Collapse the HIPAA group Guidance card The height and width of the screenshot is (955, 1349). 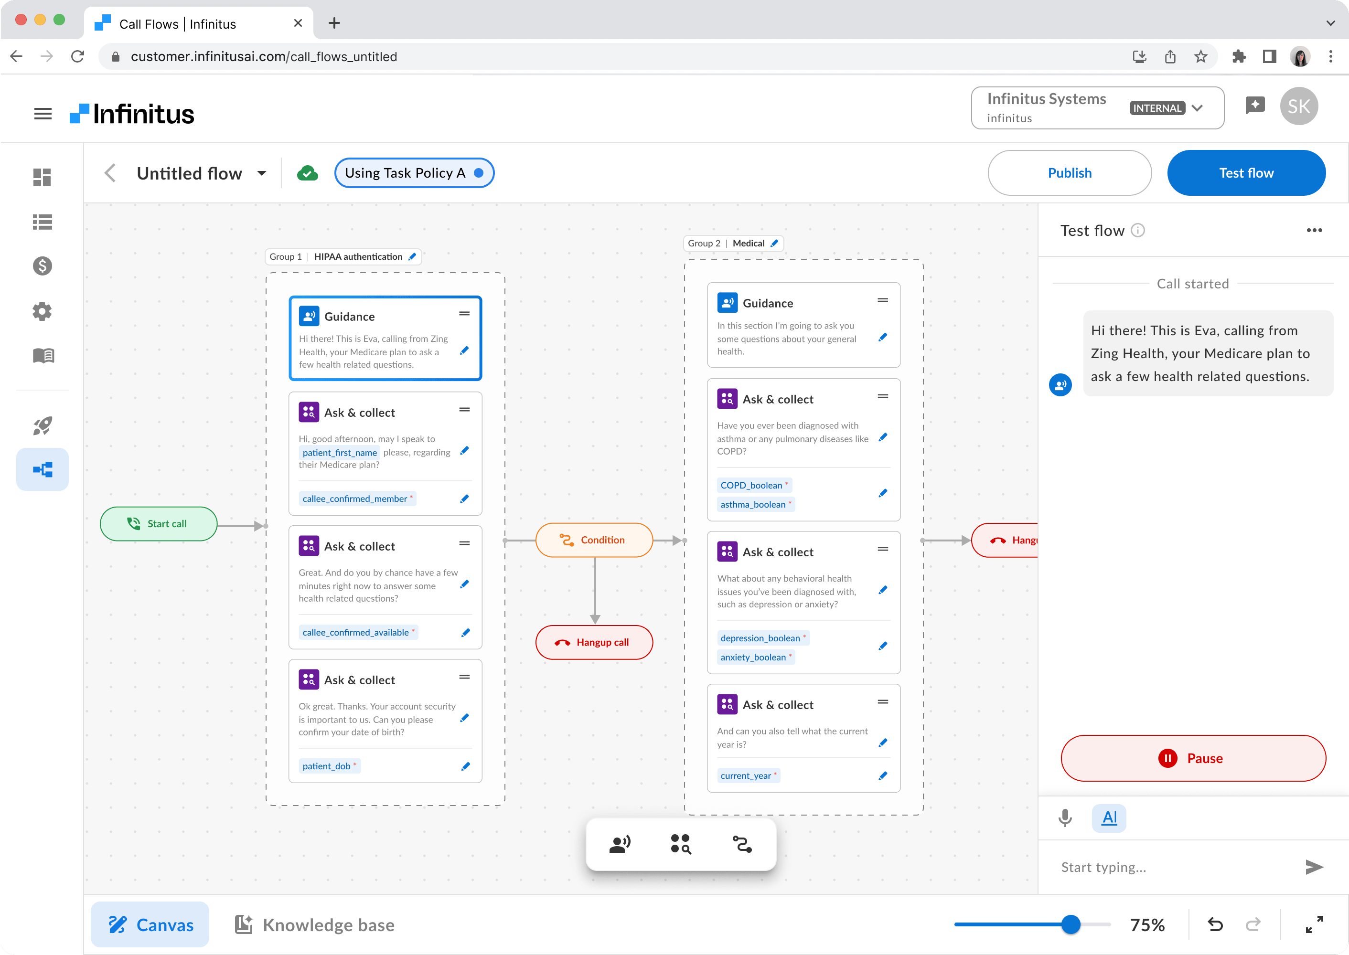464,314
